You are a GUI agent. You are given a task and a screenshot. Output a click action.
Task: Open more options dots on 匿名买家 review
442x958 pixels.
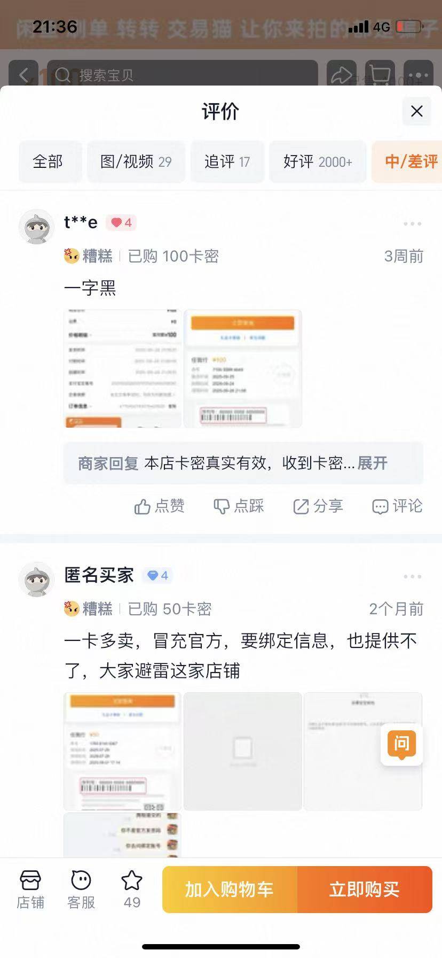(x=413, y=576)
